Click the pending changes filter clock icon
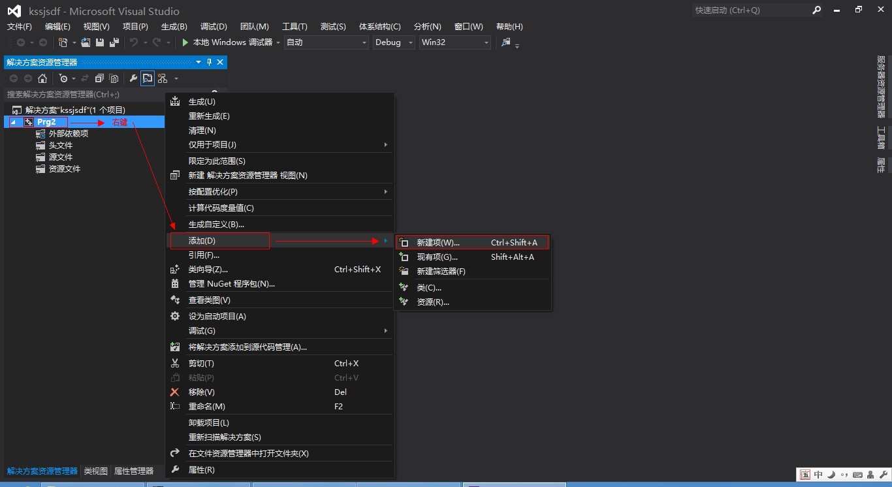 point(63,78)
